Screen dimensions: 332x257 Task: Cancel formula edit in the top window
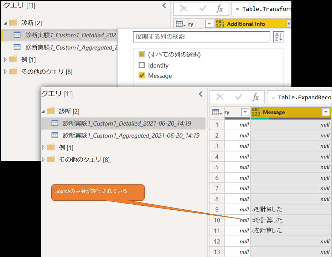183,9
